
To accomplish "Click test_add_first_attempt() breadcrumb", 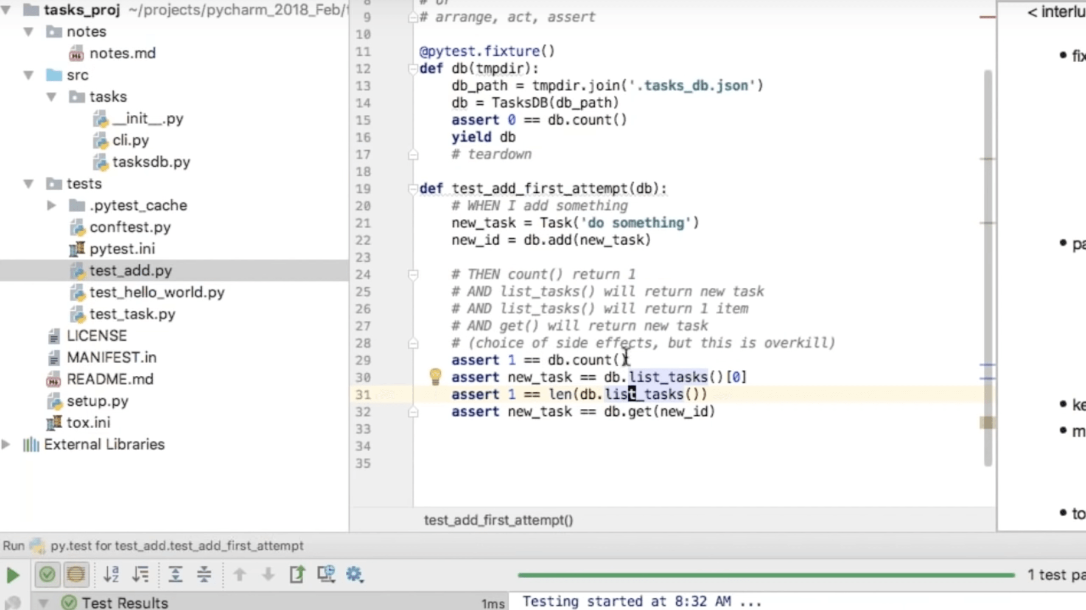I will [x=498, y=520].
